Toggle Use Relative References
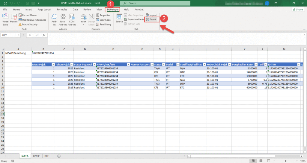The width and height of the screenshot is (307, 163). coord(32,20)
